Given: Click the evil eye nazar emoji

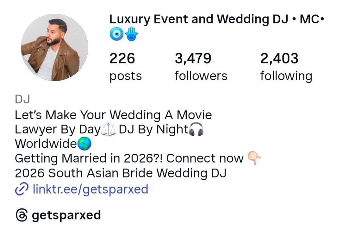Looking at the screenshot, I should click(x=117, y=34).
